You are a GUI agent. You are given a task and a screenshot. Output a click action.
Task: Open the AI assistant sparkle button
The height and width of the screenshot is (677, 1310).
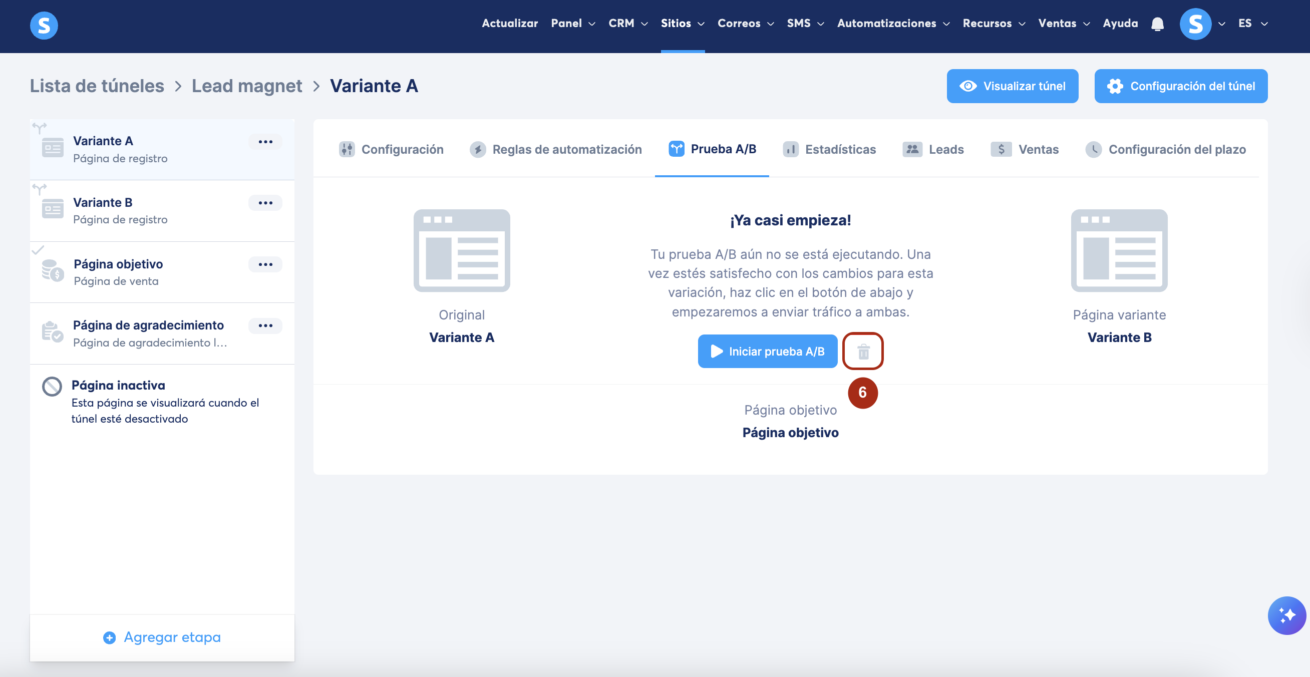(1286, 615)
